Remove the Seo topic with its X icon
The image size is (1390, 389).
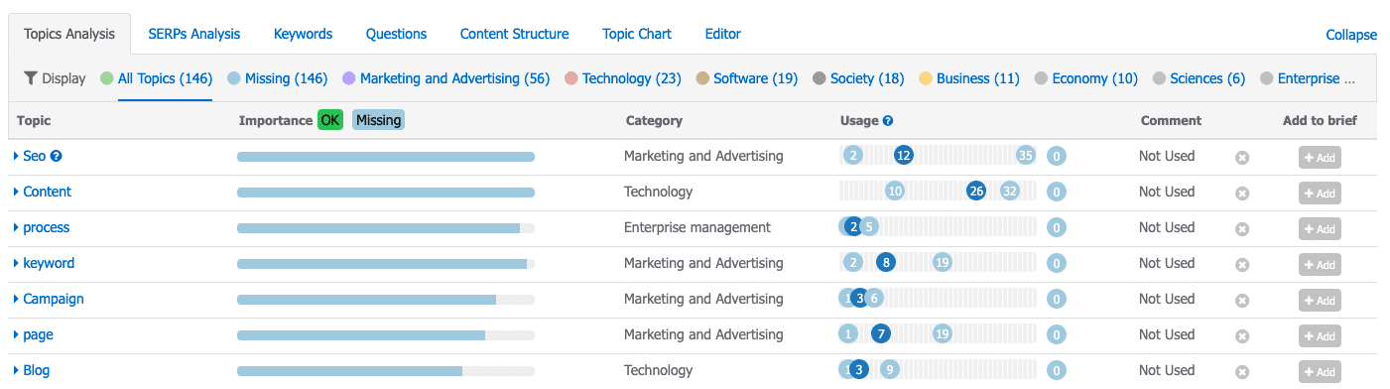tap(1241, 157)
